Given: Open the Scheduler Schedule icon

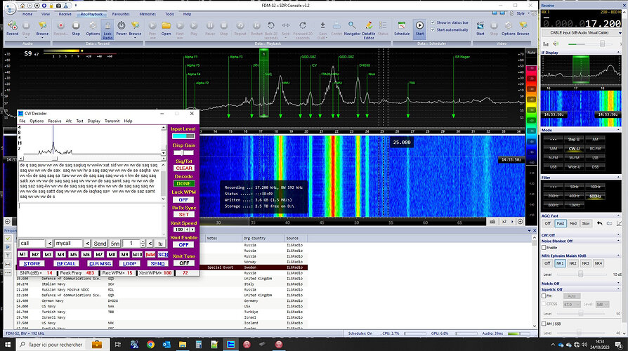Looking at the screenshot, I should [x=401, y=26].
